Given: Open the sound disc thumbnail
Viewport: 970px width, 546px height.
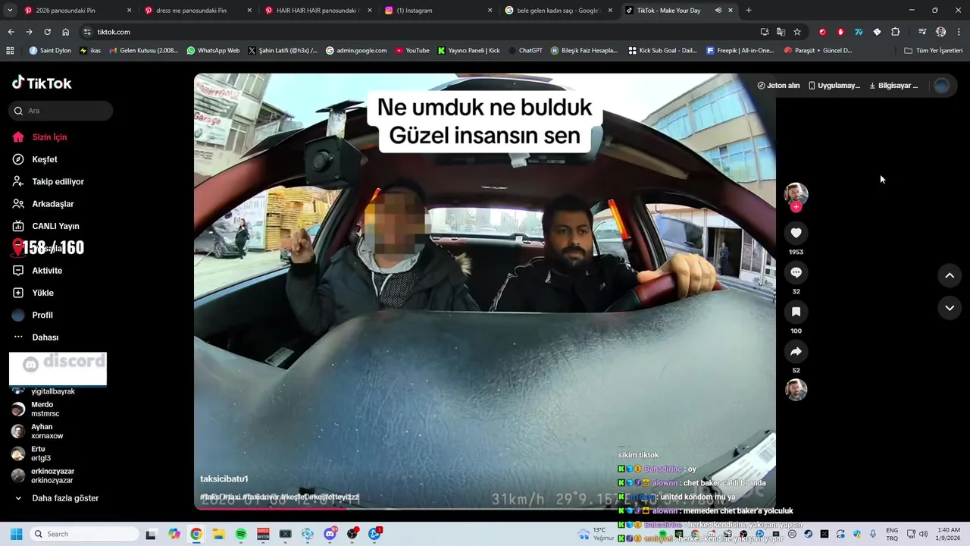Looking at the screenshot, I should [796, 390].
